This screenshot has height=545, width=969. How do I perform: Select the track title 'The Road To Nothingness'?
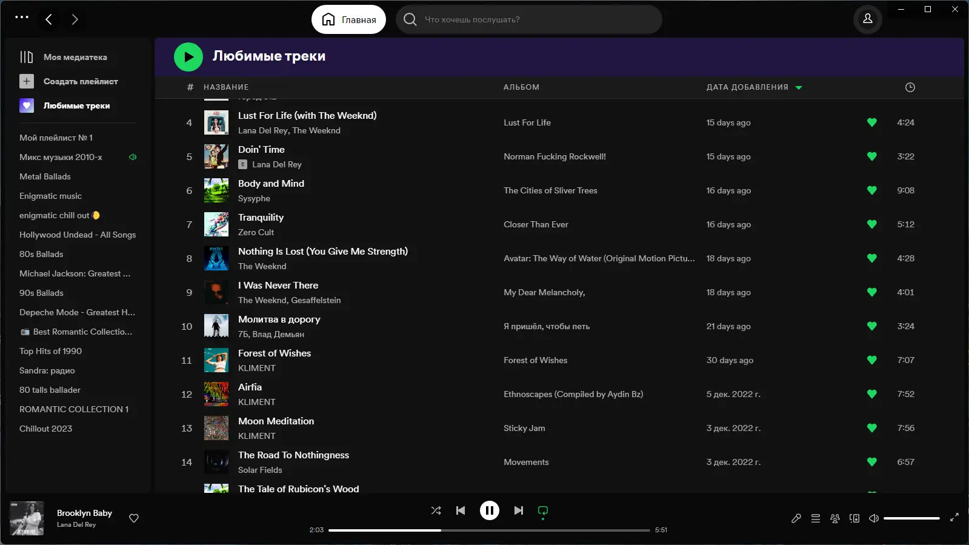[293, 455]
